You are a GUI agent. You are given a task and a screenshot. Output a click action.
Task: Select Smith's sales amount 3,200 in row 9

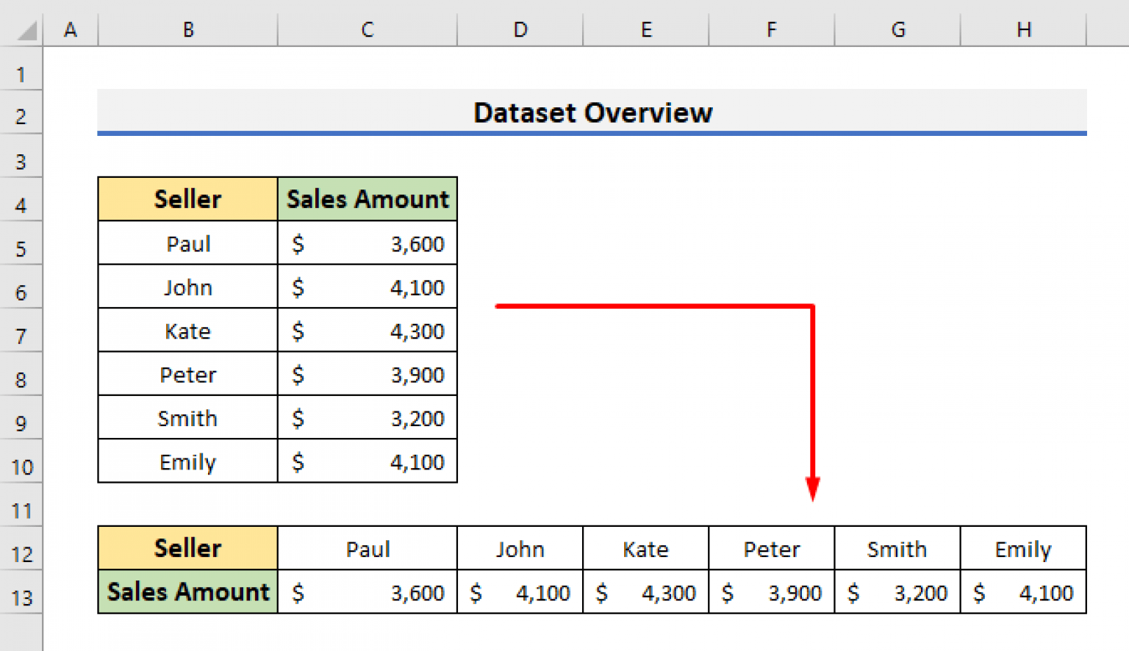click(368, 417)
